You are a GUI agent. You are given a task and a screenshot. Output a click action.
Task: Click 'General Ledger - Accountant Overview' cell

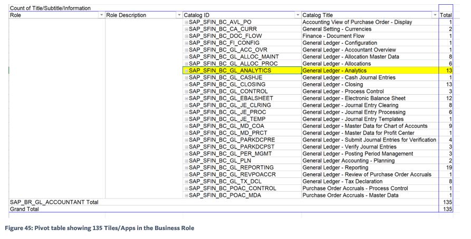pyautogui.click(x=370, y=50)
